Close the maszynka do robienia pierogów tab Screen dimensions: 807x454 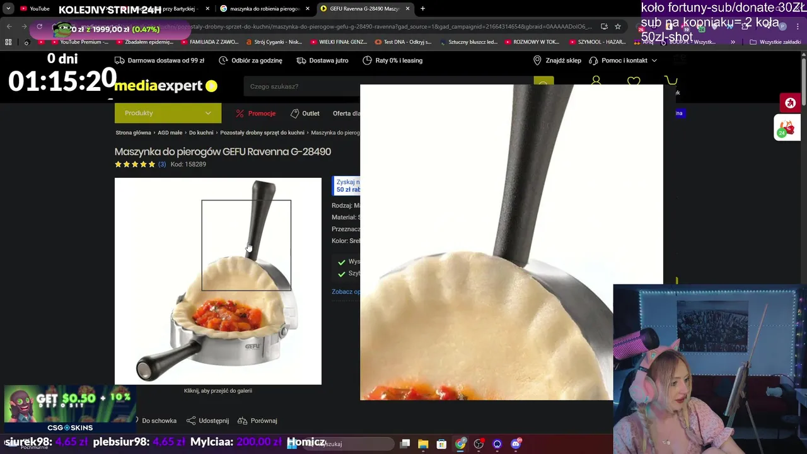pyautogui.click(x=308, y=9)
